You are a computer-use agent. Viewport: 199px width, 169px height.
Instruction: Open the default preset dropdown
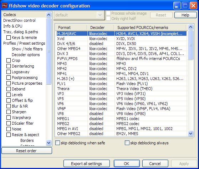(x=100, y=15)
